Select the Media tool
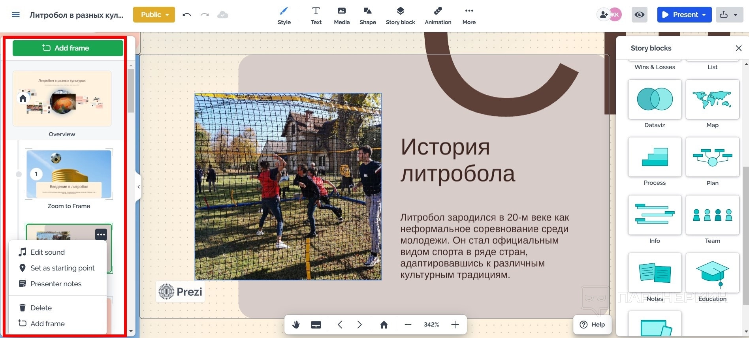The height and width of the screenshot is (338, 749). [x=341, y=16]
